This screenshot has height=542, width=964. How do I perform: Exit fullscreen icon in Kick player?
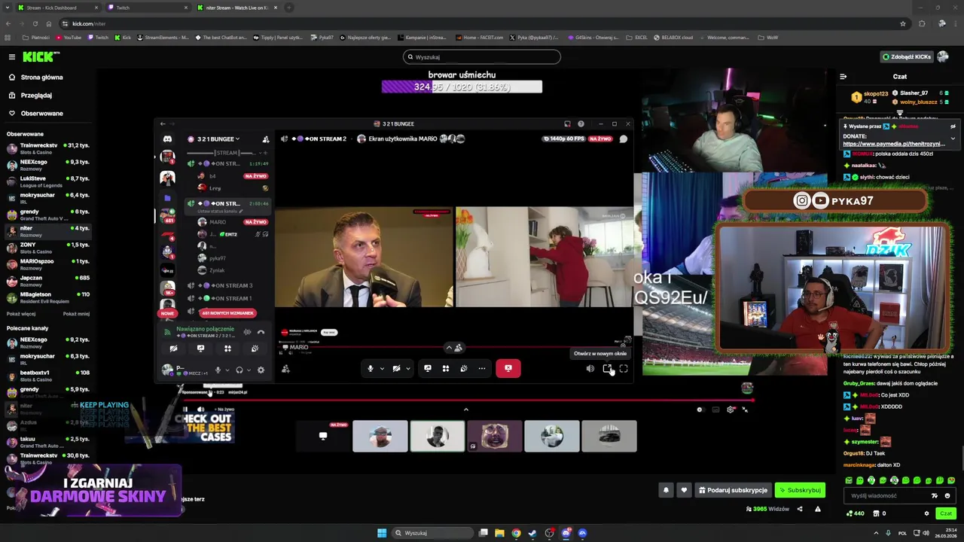(745, 410)
